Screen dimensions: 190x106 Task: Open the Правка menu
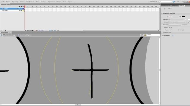tap(8, 2)
